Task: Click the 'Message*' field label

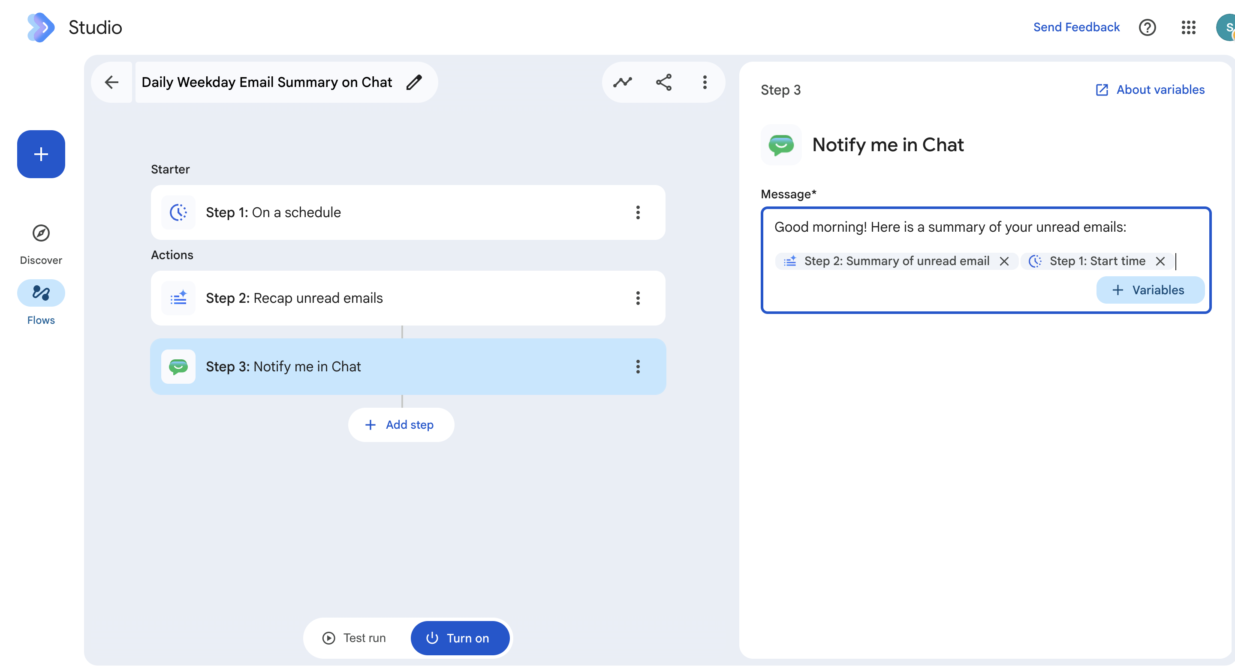Action: point(788,194)
